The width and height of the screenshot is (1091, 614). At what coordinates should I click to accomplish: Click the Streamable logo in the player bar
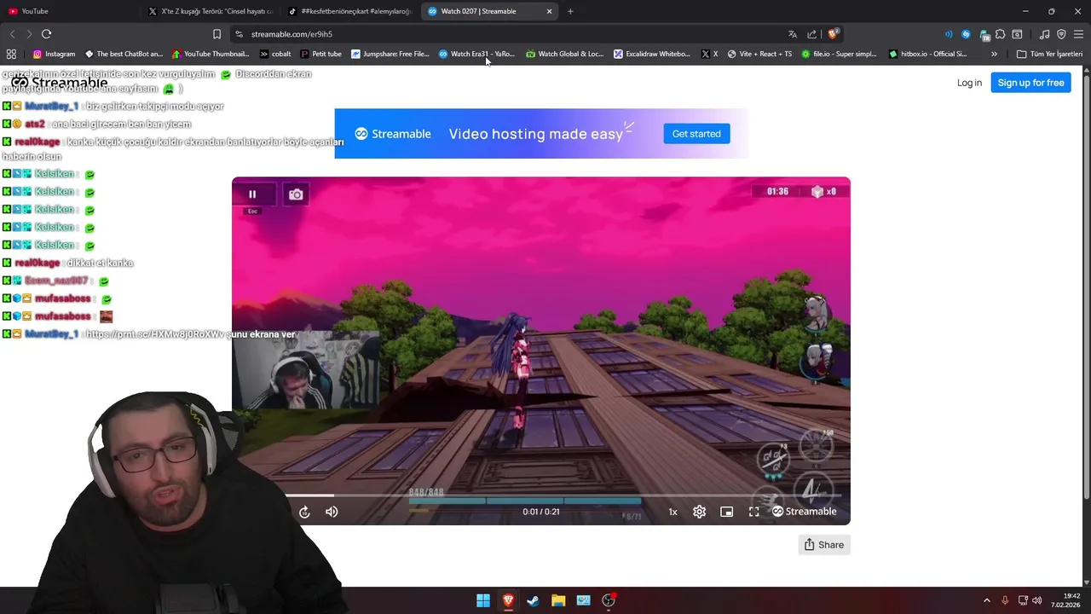coord(804,512)
